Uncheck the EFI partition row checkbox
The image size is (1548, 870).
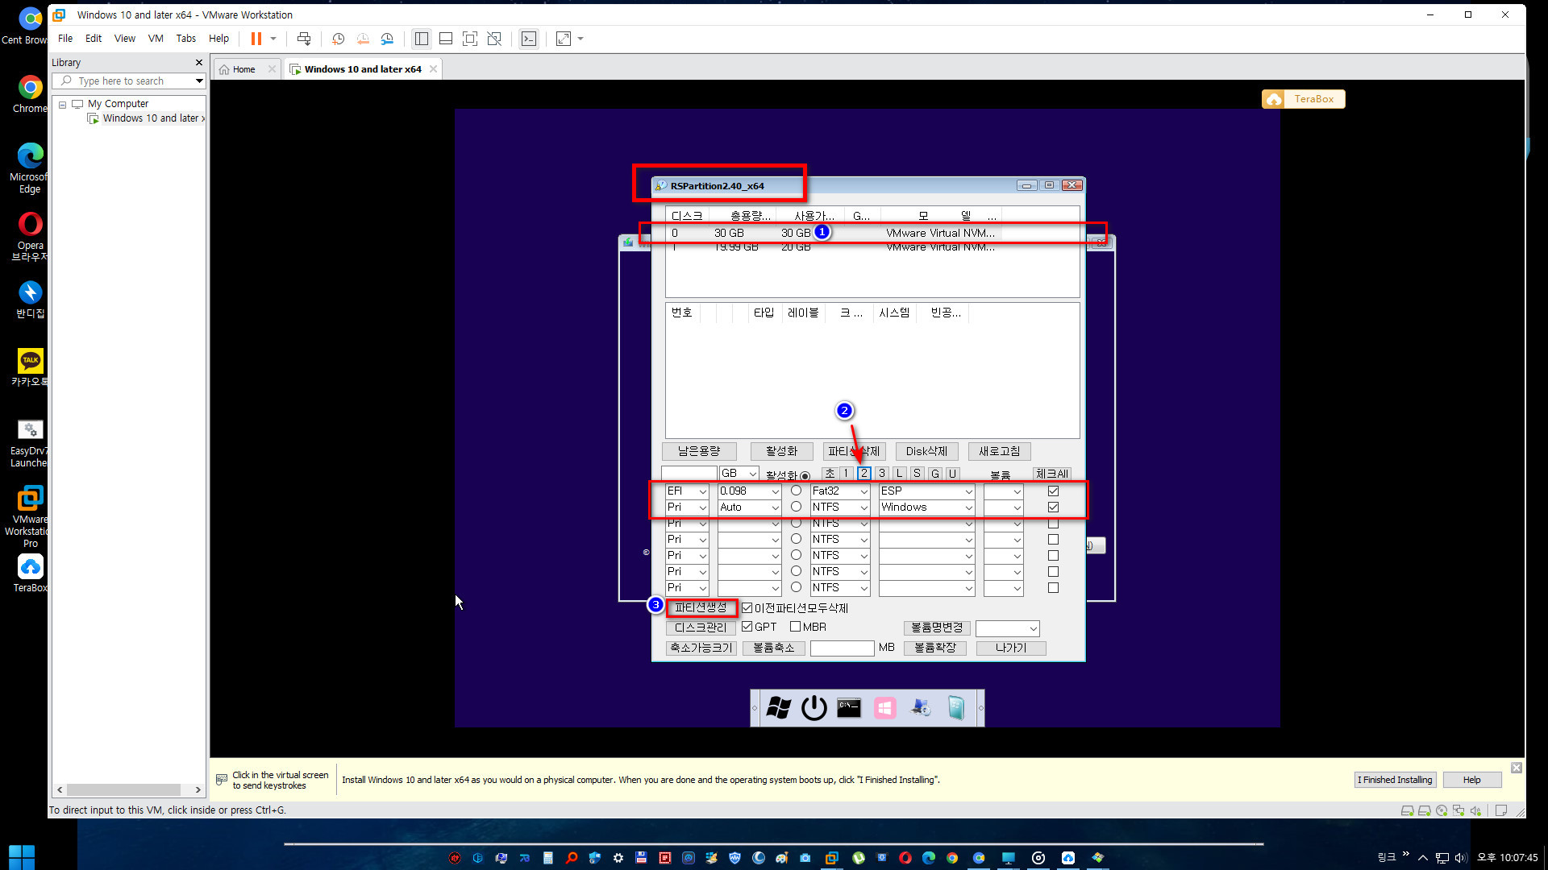(x=1053, y=491)
